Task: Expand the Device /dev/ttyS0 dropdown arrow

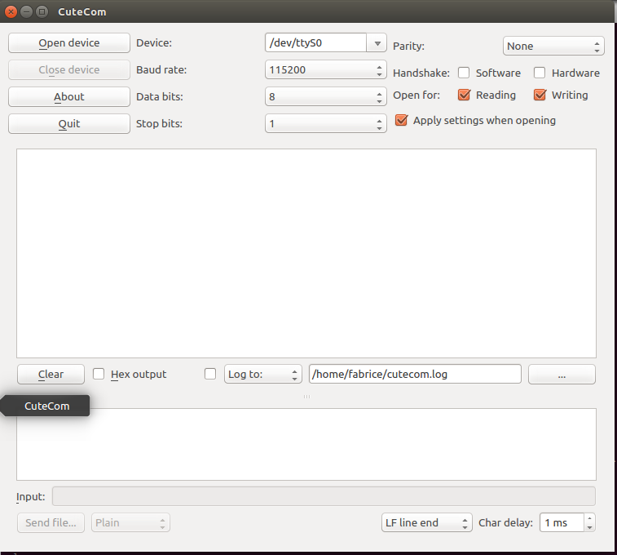Action: point(377,43)
